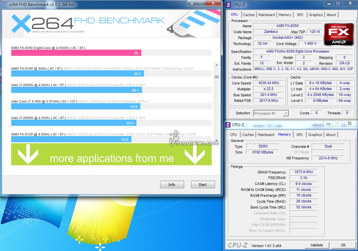The width and height of the screenshot is (358, 251).
Task: Open Mainboard tab in lower CPU-Z window
Action: (266, 135)
